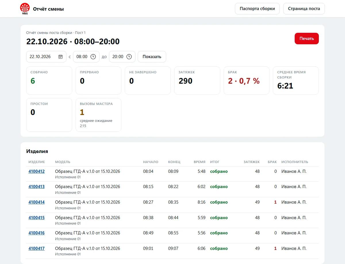Open product link 4100417
This screenshot has width=345, height=264.
(x=37, y=248)
